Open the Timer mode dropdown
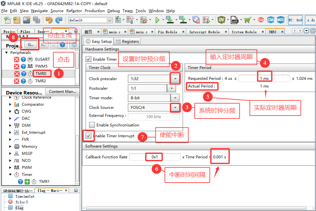 tap(175, 98)
